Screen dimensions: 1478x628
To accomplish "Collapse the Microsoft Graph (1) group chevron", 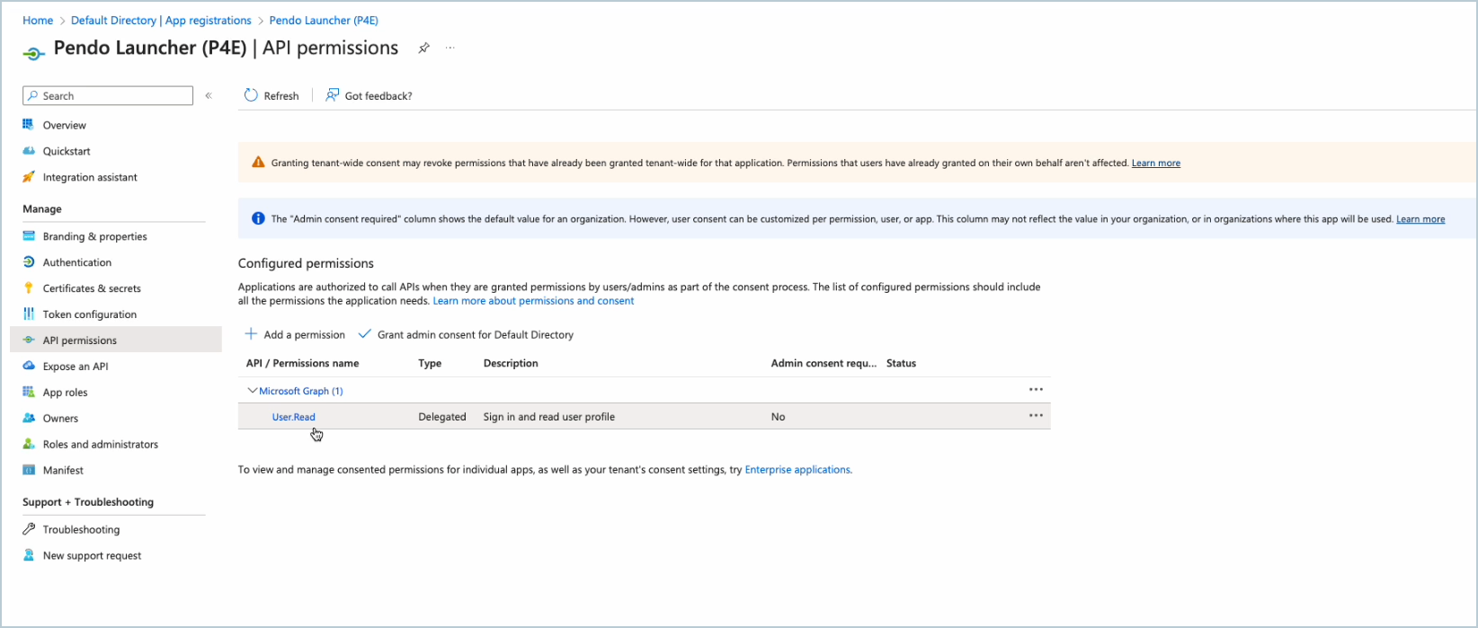I will coord(252,391).
